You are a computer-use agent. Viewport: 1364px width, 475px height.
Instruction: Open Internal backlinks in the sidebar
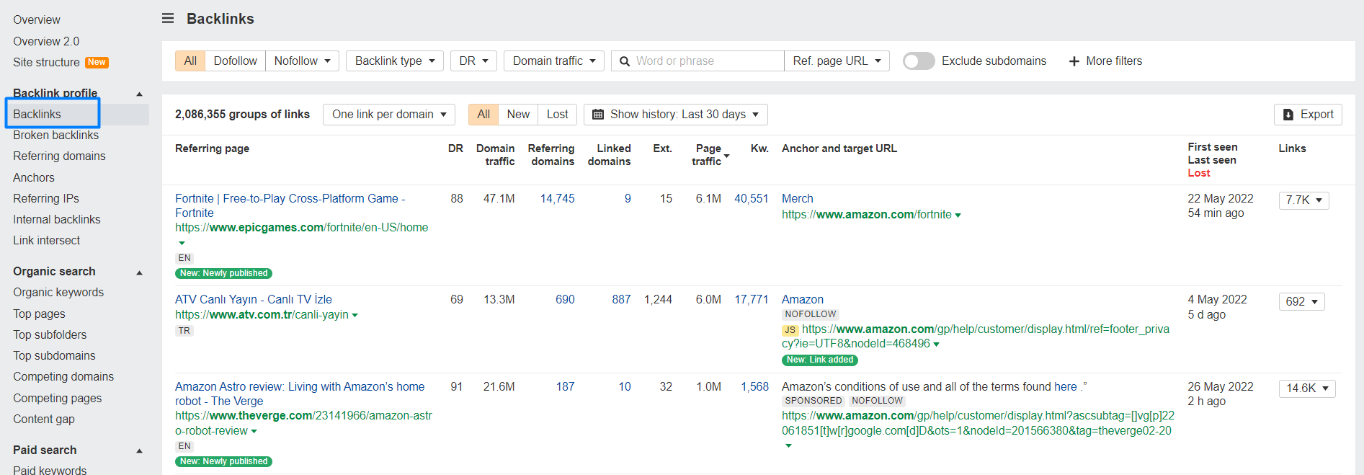tap(57, 219)
